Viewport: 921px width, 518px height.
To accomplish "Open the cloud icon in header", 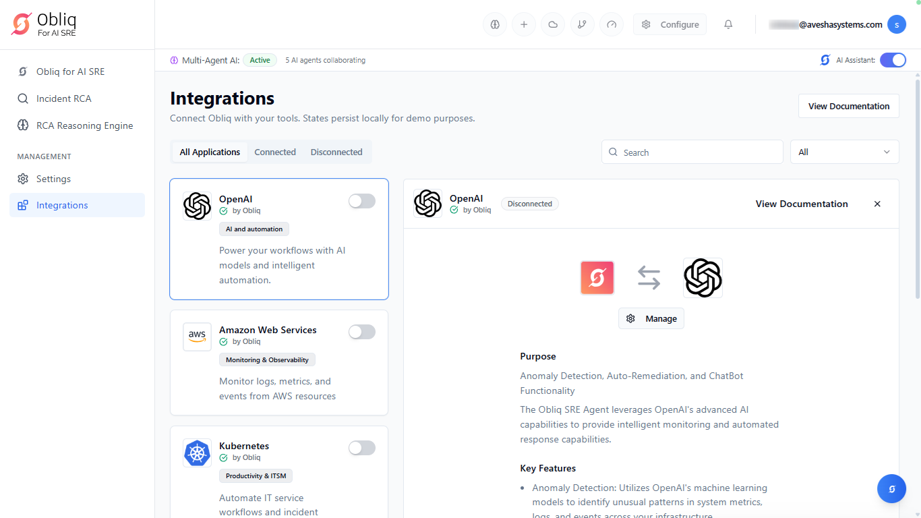I will tap(553, 25).
